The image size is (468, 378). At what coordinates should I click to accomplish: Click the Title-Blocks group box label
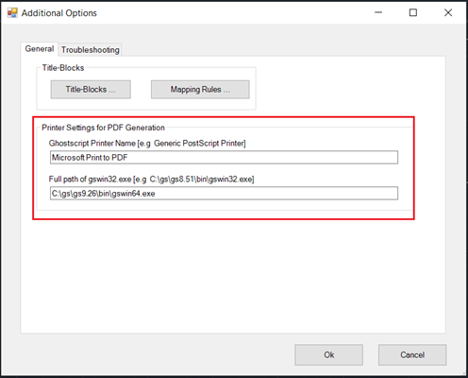pyautogui.click(x=63, y=68)
